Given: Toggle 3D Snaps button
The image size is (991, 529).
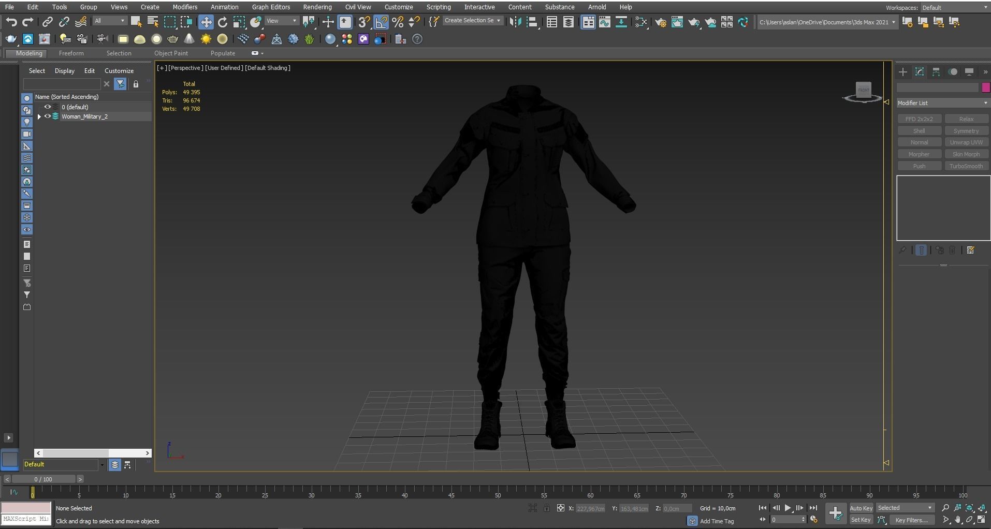Looking at the screenshot, I should click(364, 22).
